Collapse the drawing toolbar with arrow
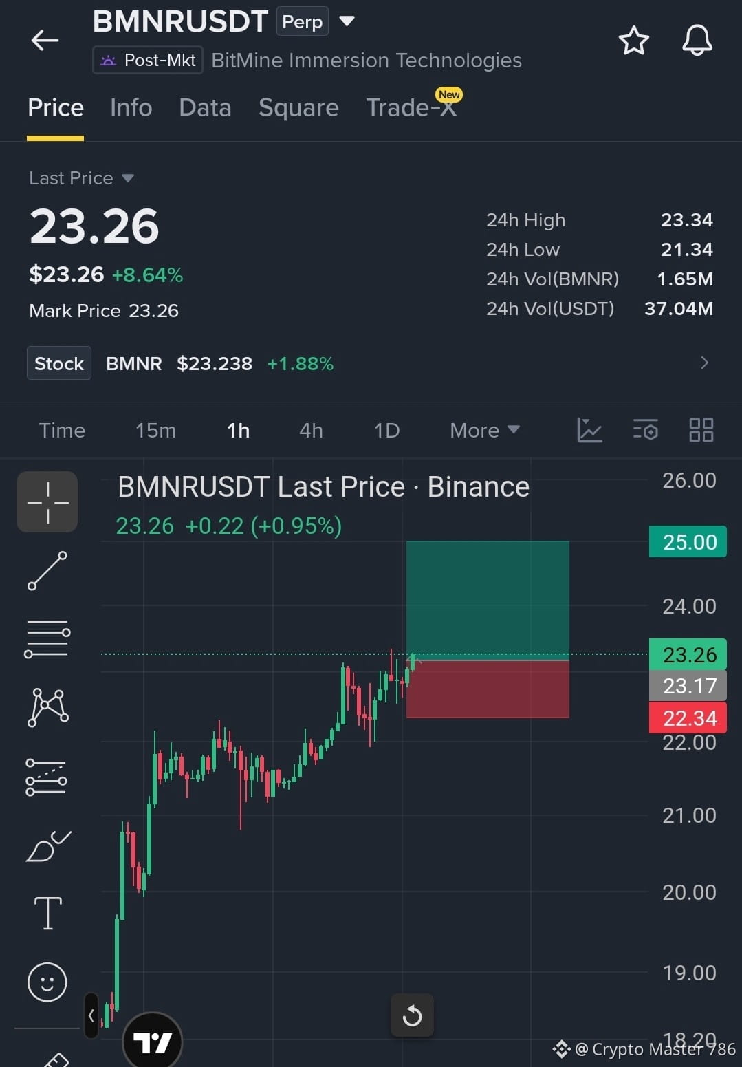Screen dimensions: 742x1067 91,1015
